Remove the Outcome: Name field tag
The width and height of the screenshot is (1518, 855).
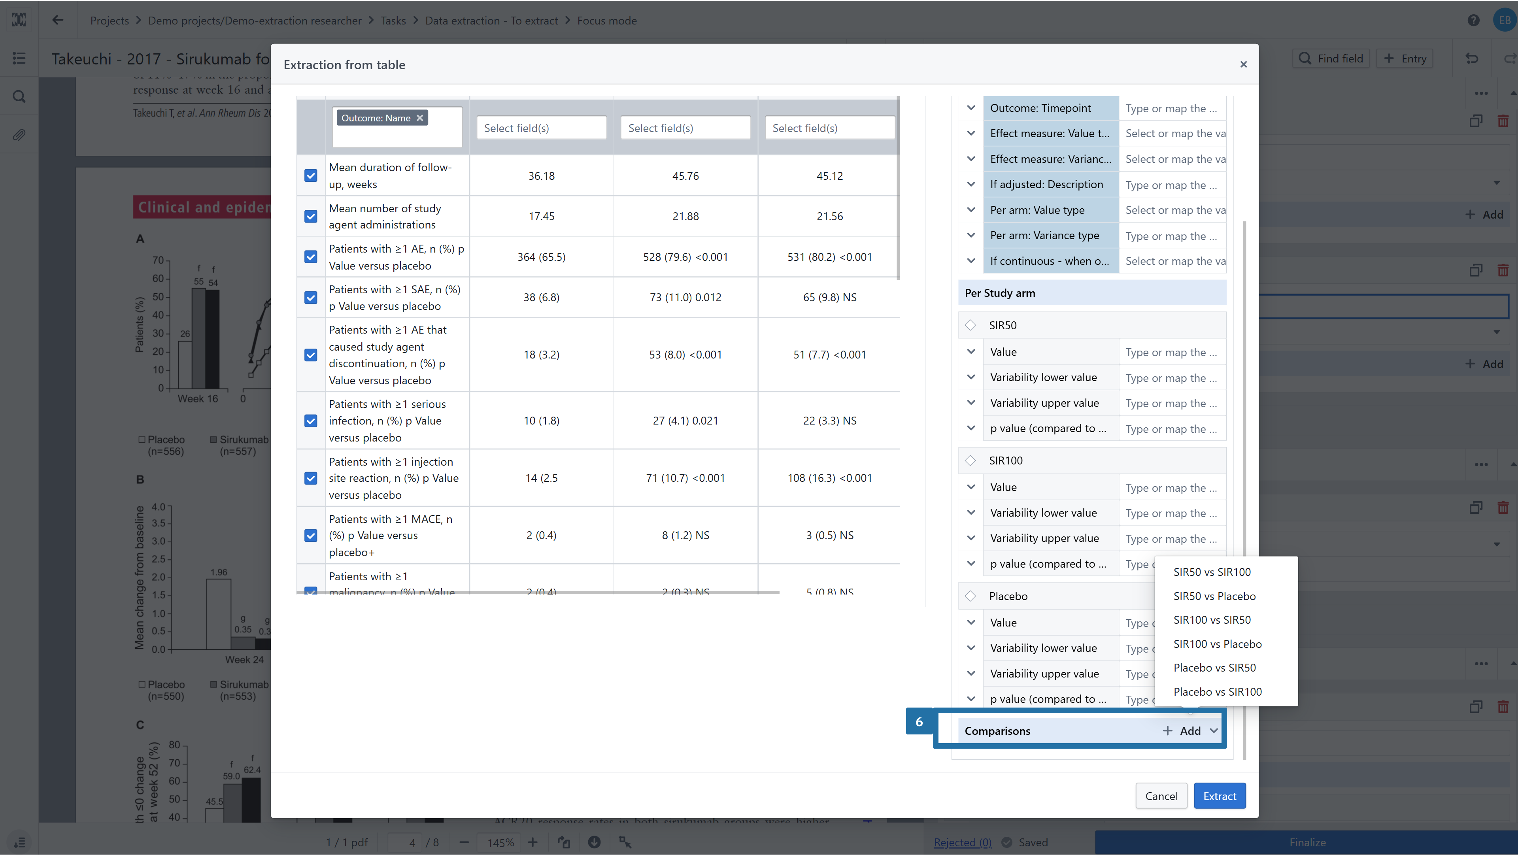click(419, 118)
